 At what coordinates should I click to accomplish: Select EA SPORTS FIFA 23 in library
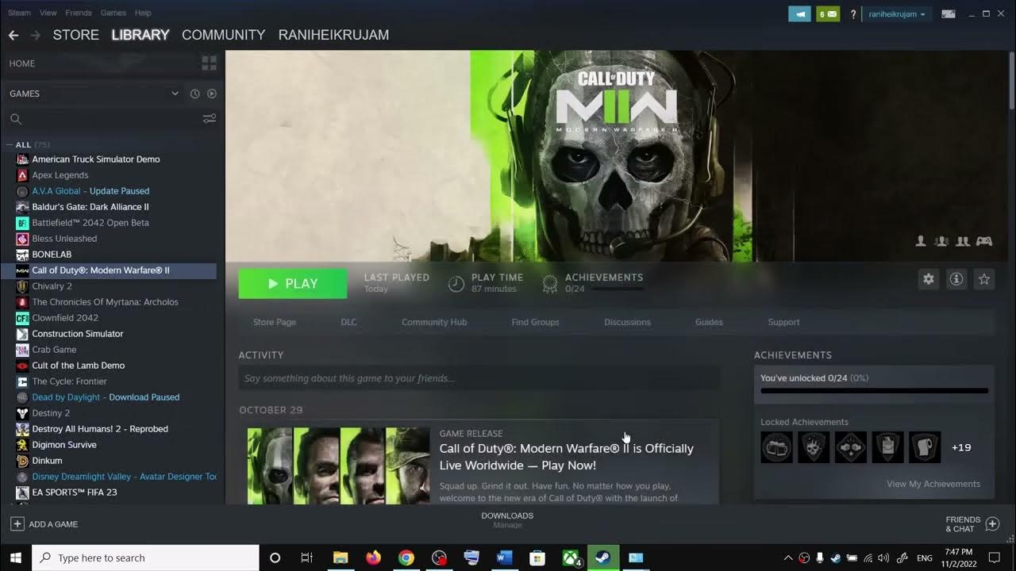point(75,492)
